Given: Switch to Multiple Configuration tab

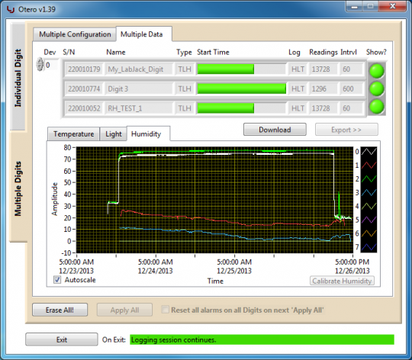Looking at the screenshot, I should tap(75, 34).
